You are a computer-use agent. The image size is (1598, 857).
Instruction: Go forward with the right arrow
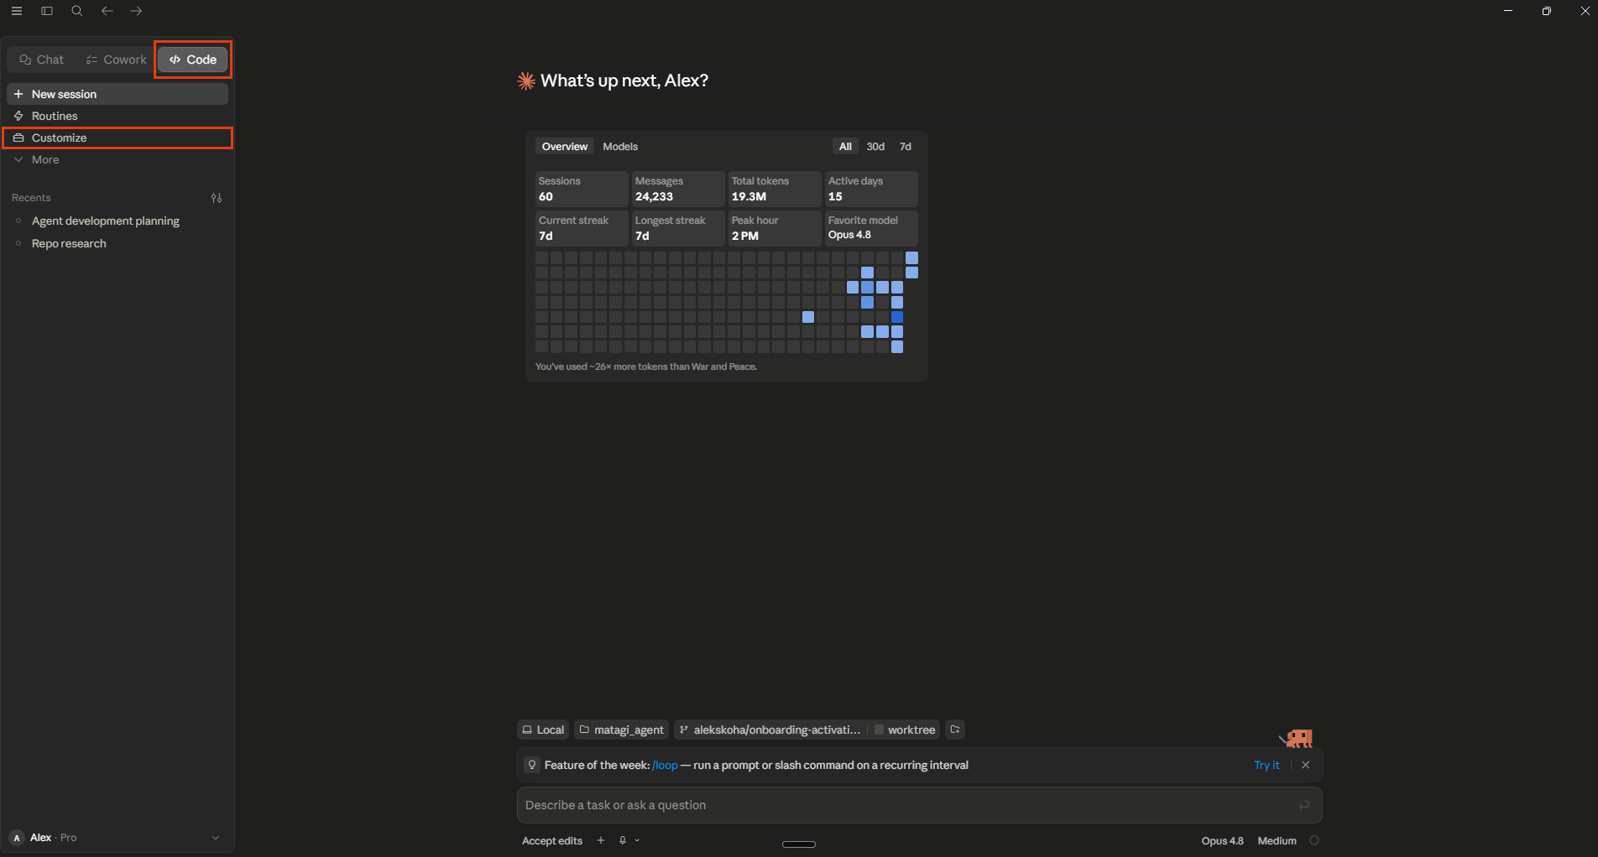(x=136, y=11)
